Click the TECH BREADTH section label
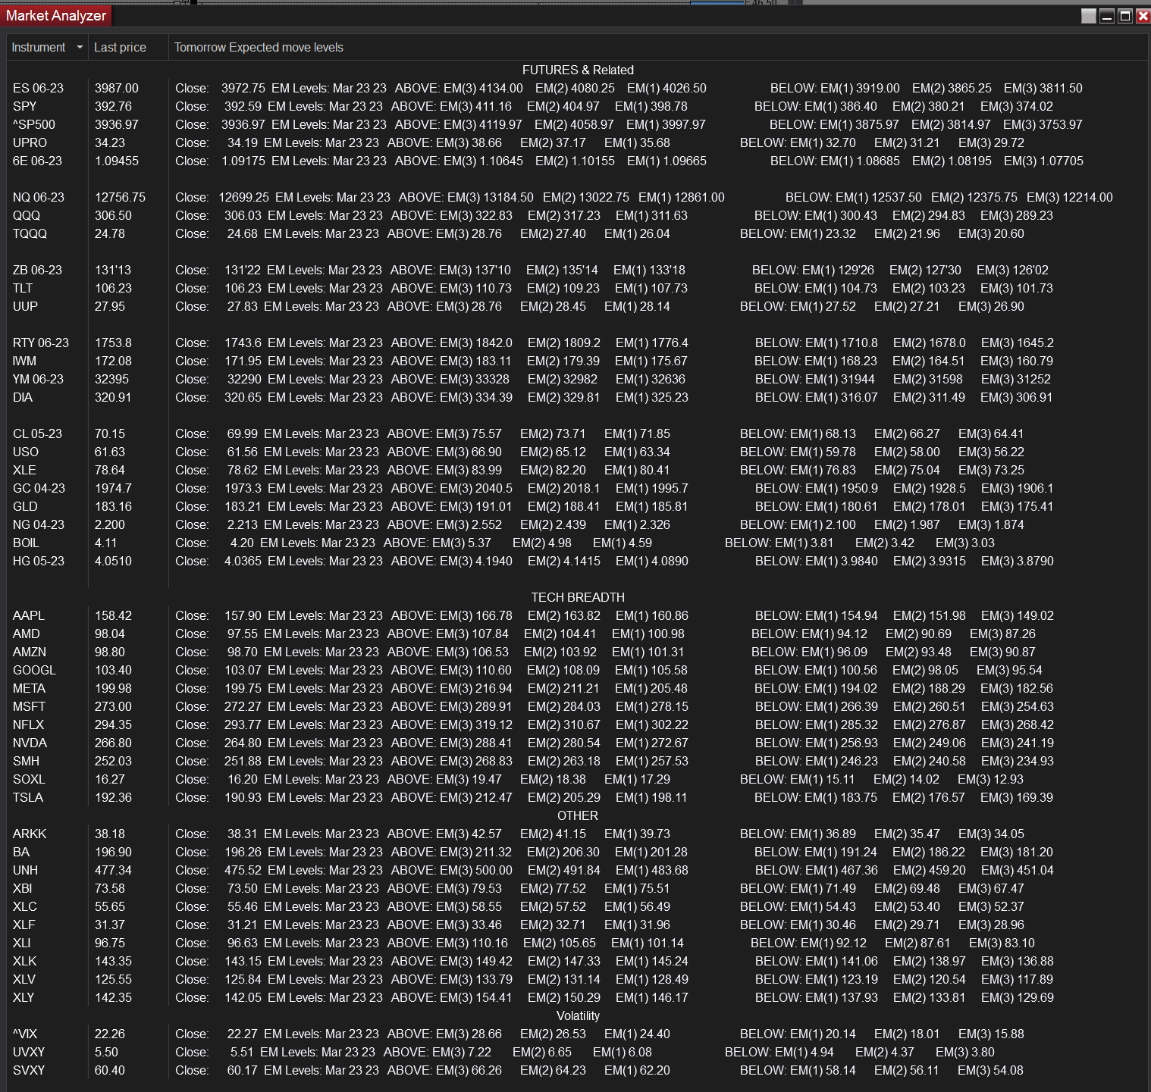The width and height of the screenshot is (1151, 1092). [578, 597]
